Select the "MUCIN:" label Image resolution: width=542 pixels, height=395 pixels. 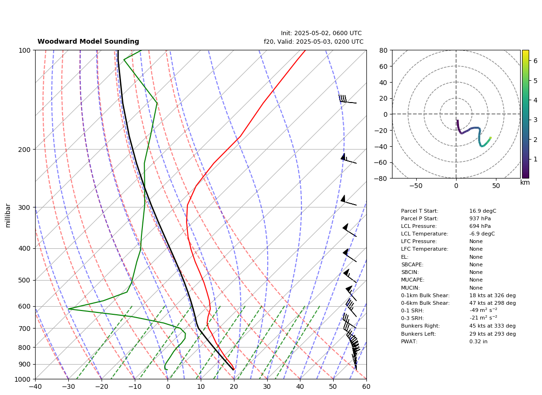coord(411,288)
